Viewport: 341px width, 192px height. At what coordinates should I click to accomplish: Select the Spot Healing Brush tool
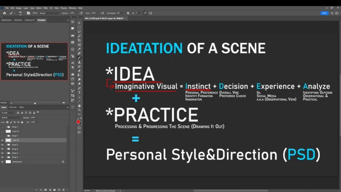[x=79, y=54]
